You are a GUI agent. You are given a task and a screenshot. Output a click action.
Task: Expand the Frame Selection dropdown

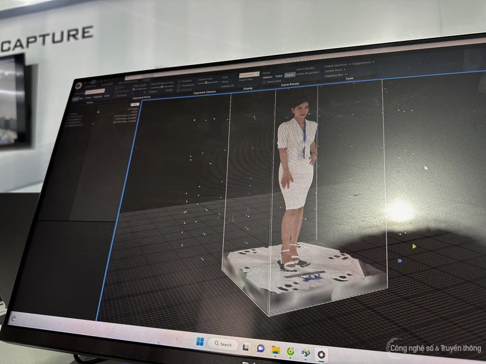click(336, 65)
